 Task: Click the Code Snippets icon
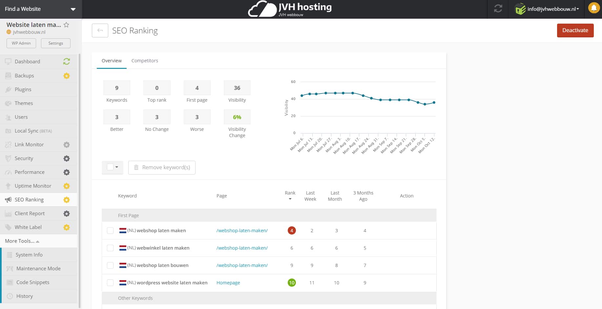click(10, 282)
